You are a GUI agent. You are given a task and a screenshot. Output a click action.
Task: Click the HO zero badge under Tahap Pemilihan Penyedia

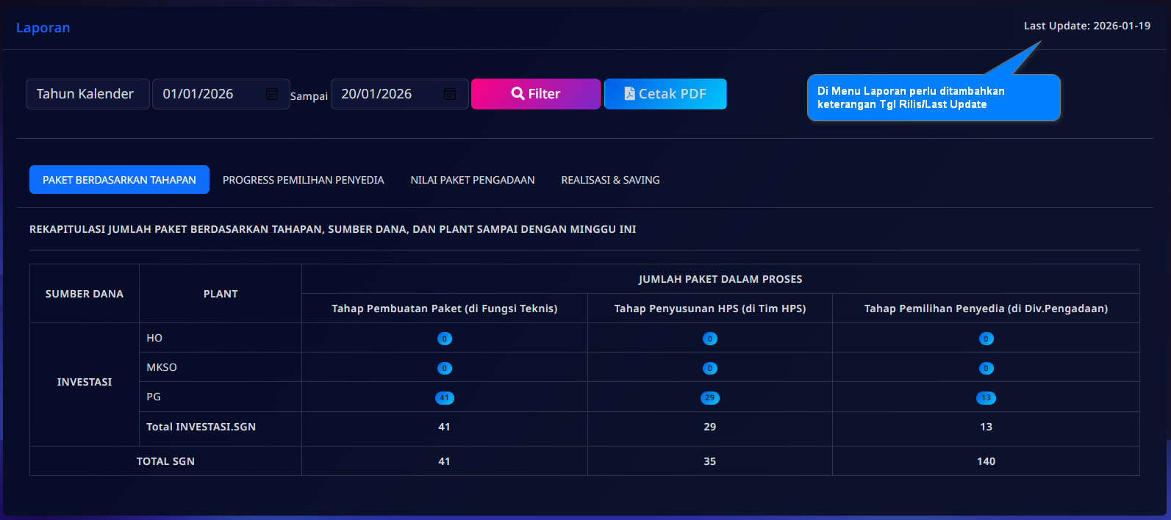coord(986,339)
